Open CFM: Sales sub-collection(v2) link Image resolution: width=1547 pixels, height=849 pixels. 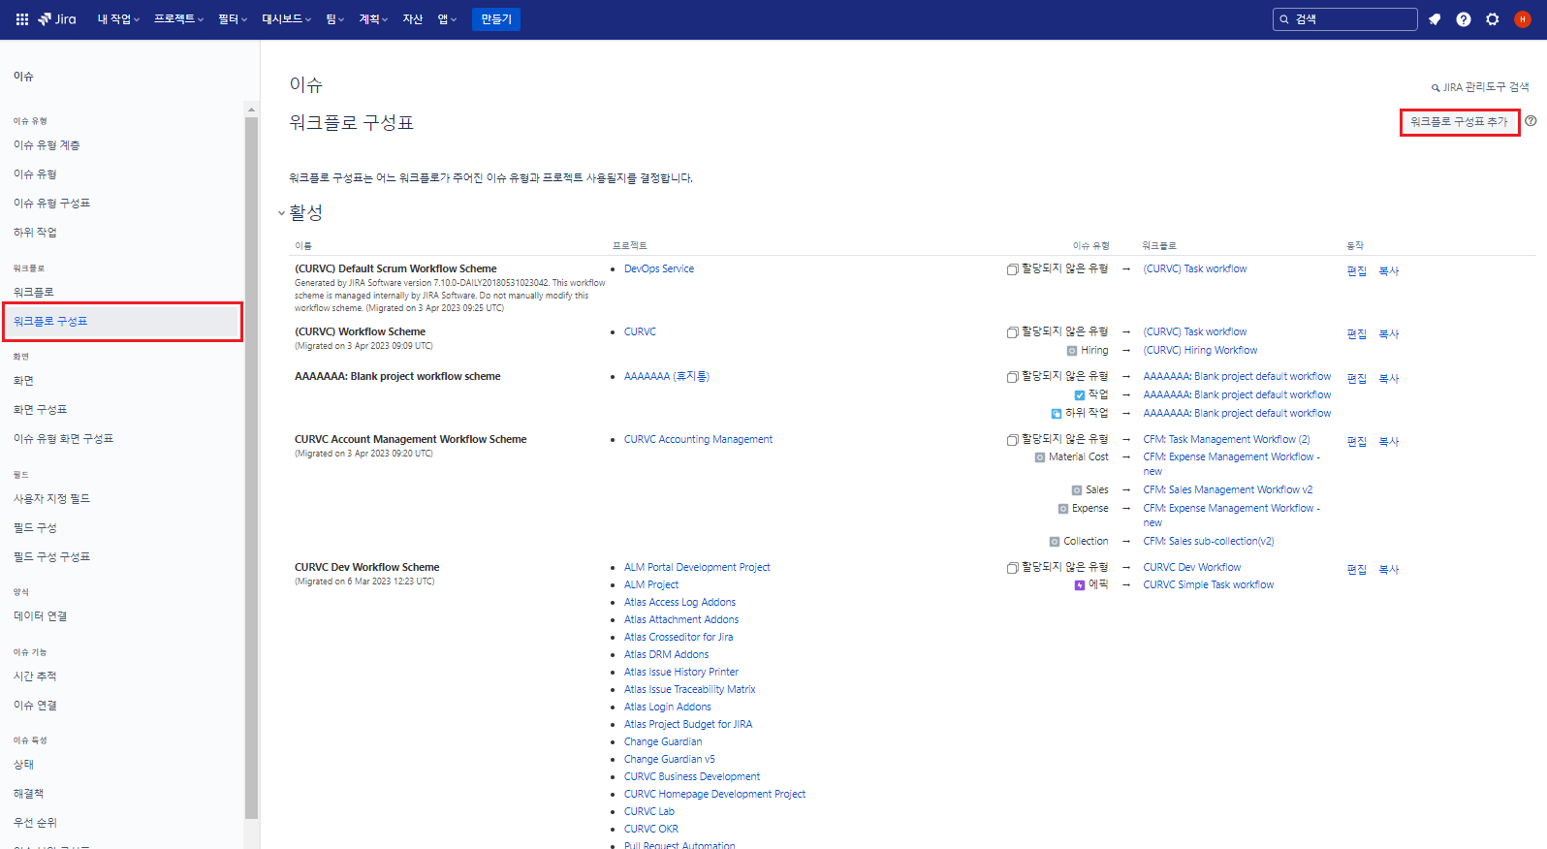pyautogui.click(x=1209, y=542)
